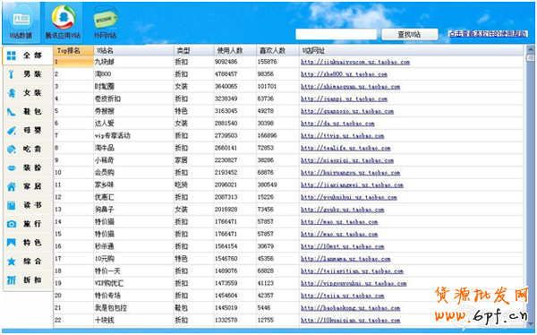
Task: Open the 淘800 zhe800 URL link
Action: point(344,74)
